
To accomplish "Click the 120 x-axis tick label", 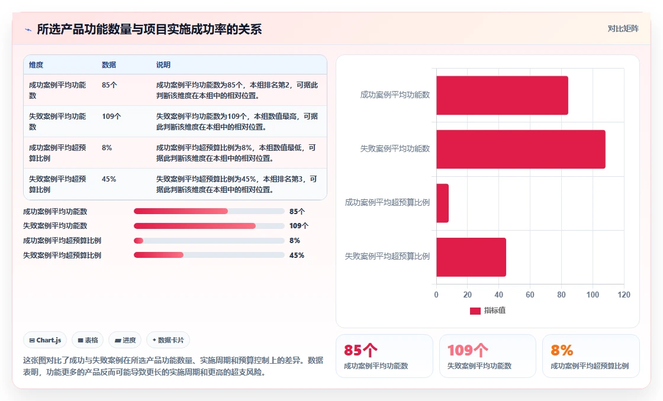I will point(624,295).
